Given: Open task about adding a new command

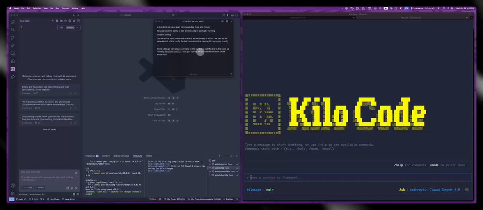Looking at the screenshot, I should click(x=50, y=120).
